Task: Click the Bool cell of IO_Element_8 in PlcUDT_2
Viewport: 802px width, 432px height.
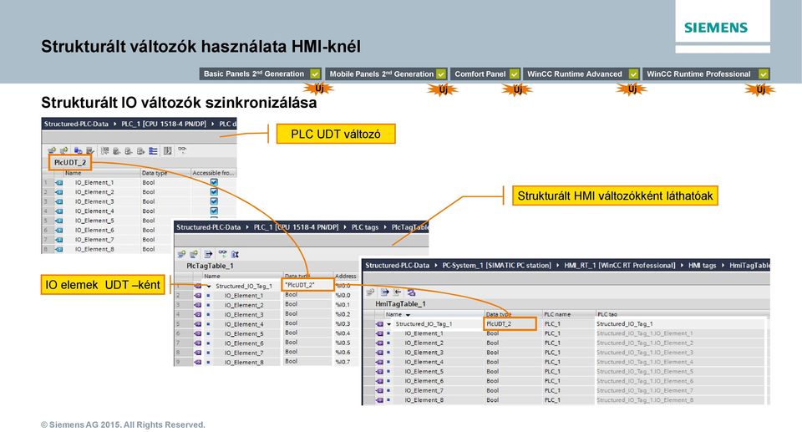Action: [149, 249]
